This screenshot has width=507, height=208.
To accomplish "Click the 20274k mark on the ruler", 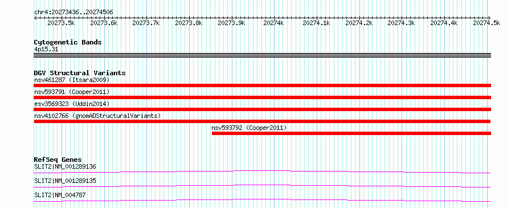I will (273, 23).
